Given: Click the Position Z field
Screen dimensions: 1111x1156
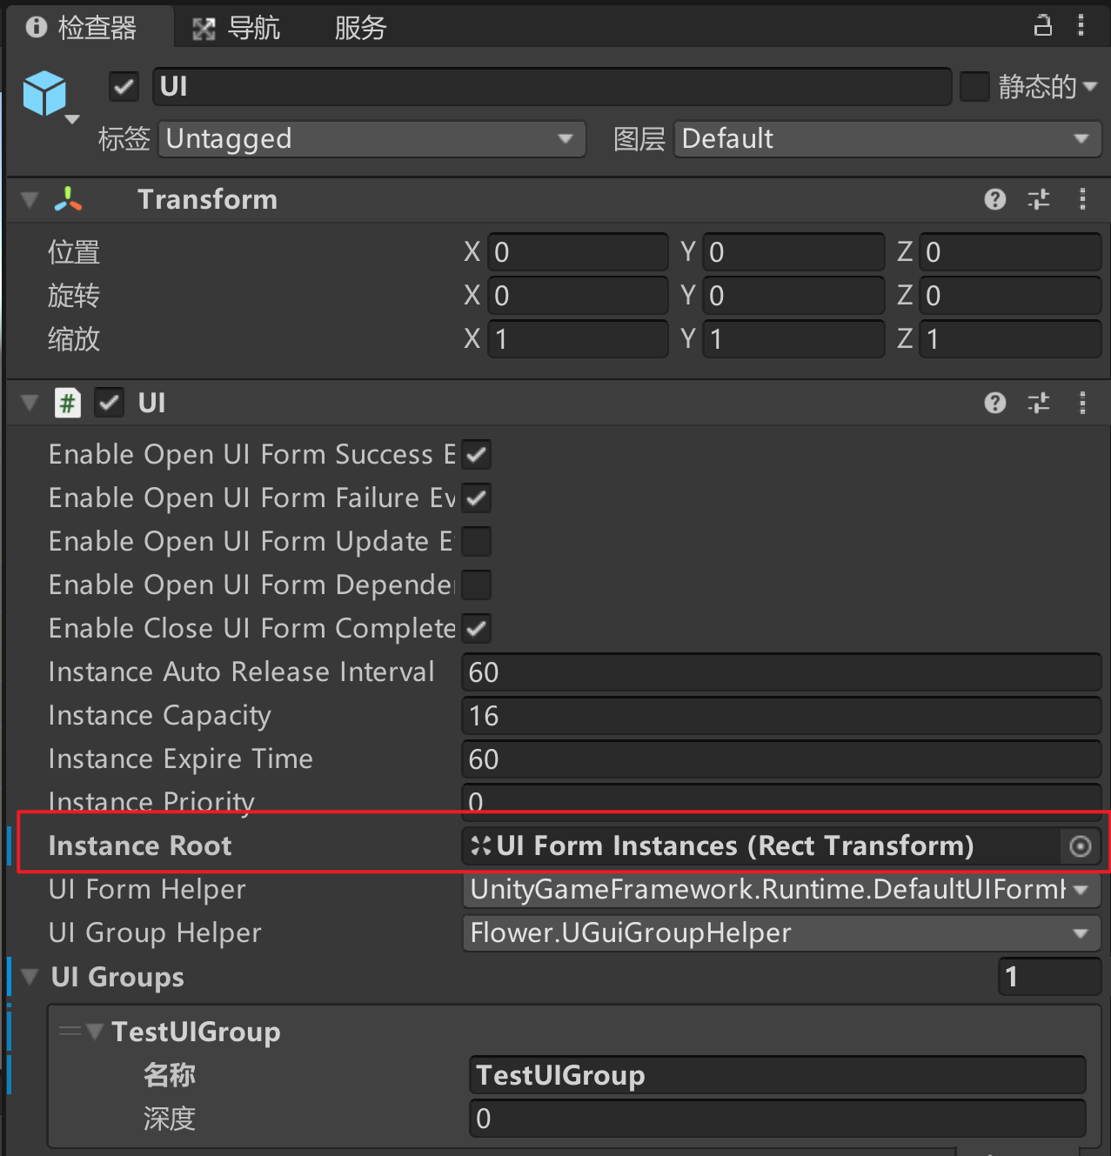Looking at the screenshot, I should point(1010,252).
